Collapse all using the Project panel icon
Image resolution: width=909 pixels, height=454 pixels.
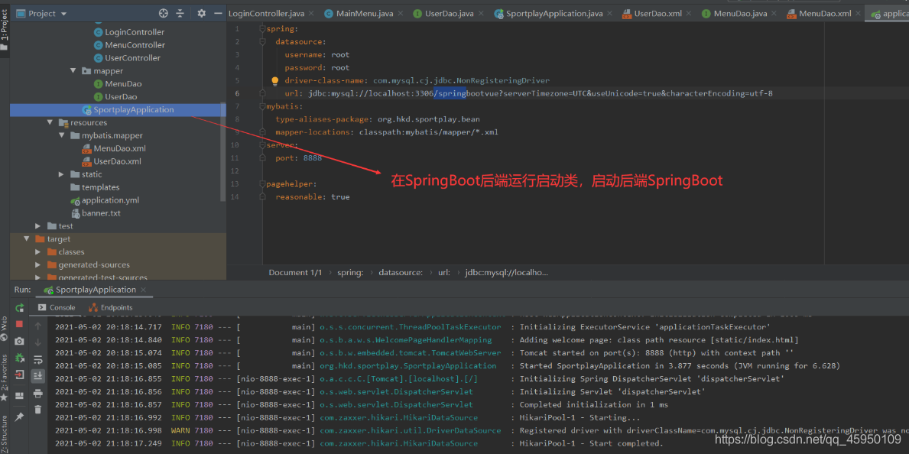pyautogui.click(x=180, y=13)
